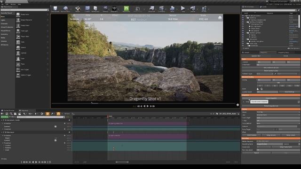Open the Settings toolbar icon
This screenshot has height=169, width=301.
click(105, 8)
